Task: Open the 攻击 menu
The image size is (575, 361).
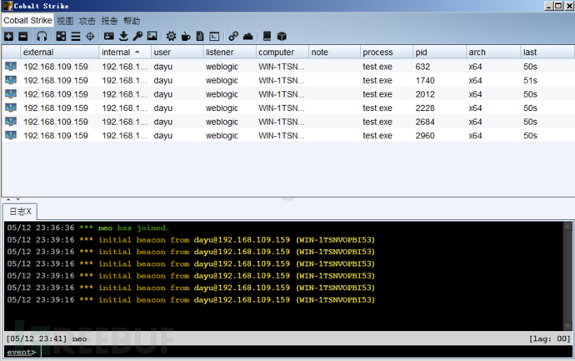Action: point(87,20)
